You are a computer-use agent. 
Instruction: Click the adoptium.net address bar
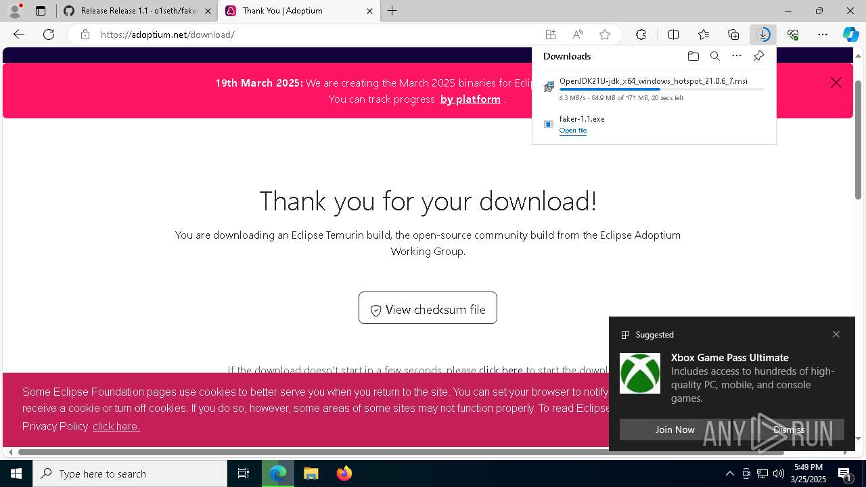point(318,34)
